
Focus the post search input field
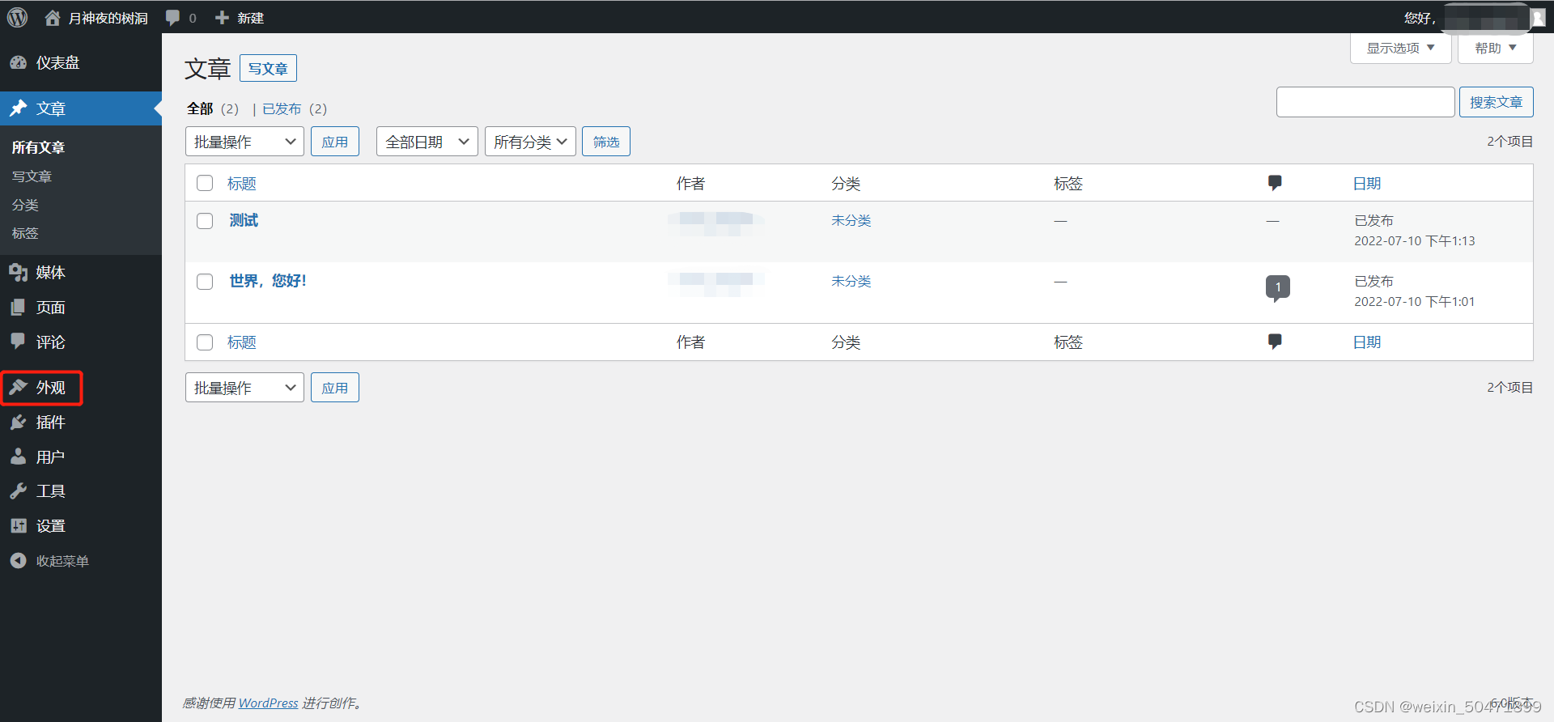1365,102
